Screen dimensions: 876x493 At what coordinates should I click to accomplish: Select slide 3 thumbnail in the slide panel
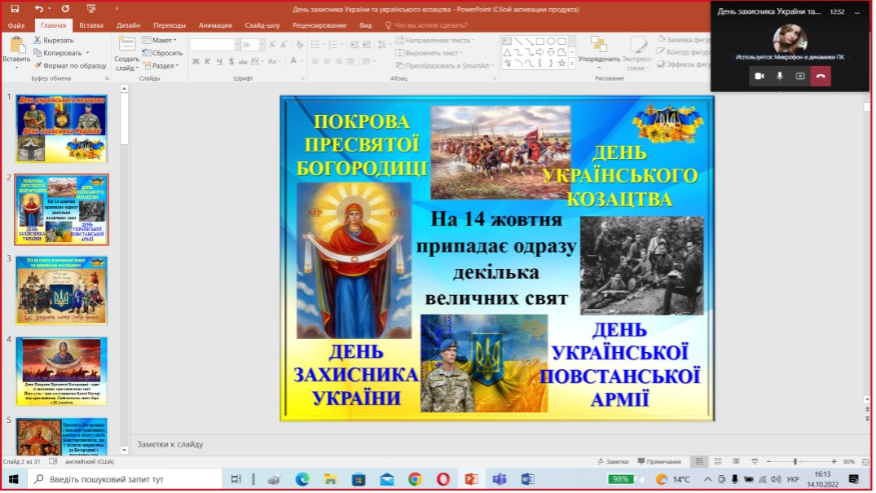click(x=62, y=290)
